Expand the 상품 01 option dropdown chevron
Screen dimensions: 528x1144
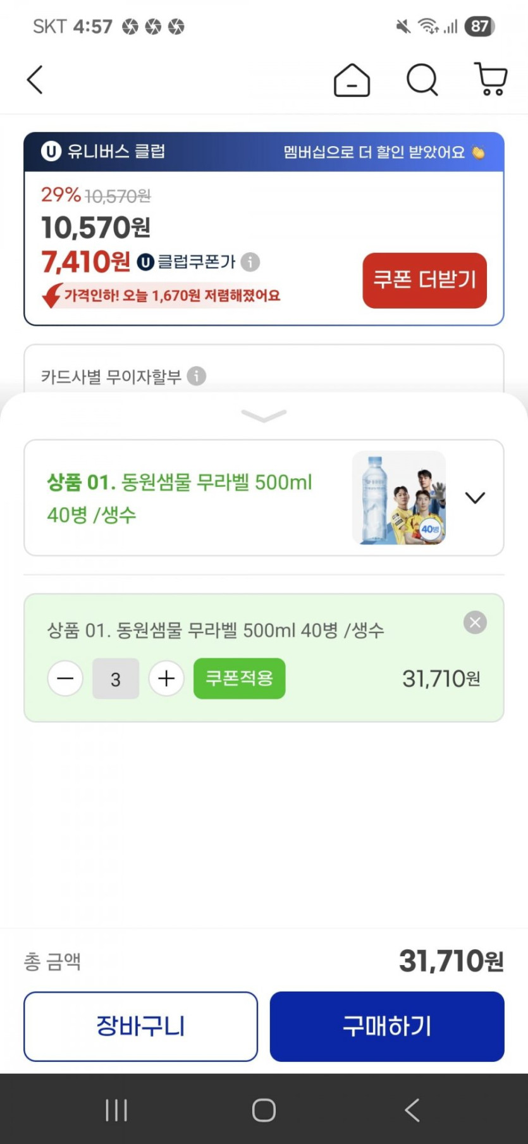475,498
